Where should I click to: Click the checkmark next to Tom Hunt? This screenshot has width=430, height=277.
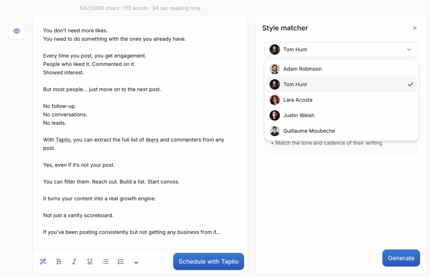click(410, 84)
